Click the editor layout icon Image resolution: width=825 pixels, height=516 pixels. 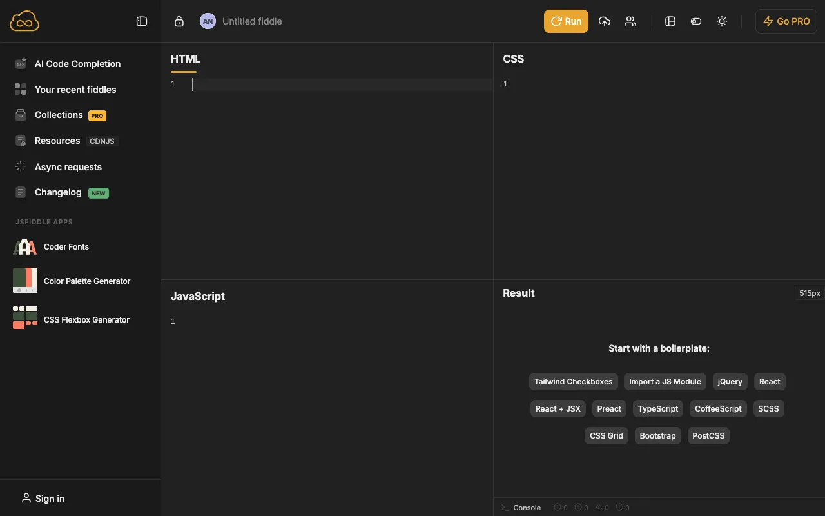(x=670, y=21)
